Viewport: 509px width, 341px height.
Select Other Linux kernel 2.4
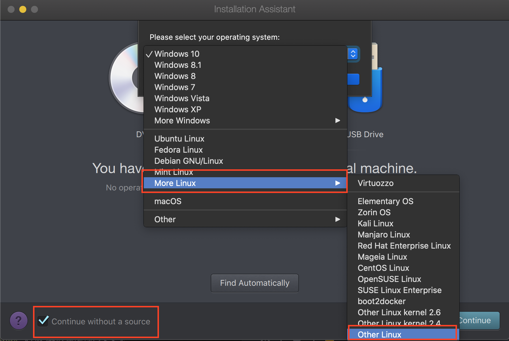click(x=403, y=323)
